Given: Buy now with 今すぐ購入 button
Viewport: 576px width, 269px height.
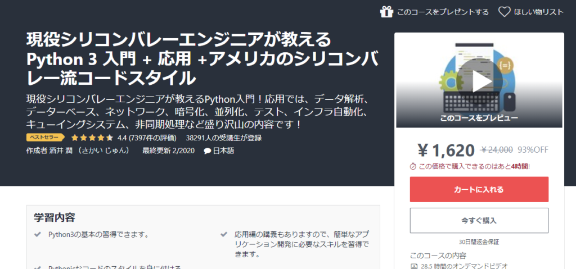Looking at the screenshot, I should [x=479, y=221].
